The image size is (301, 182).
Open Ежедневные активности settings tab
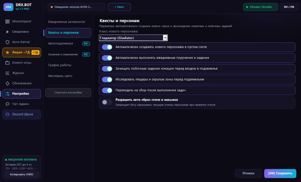(x=68, y=22)
